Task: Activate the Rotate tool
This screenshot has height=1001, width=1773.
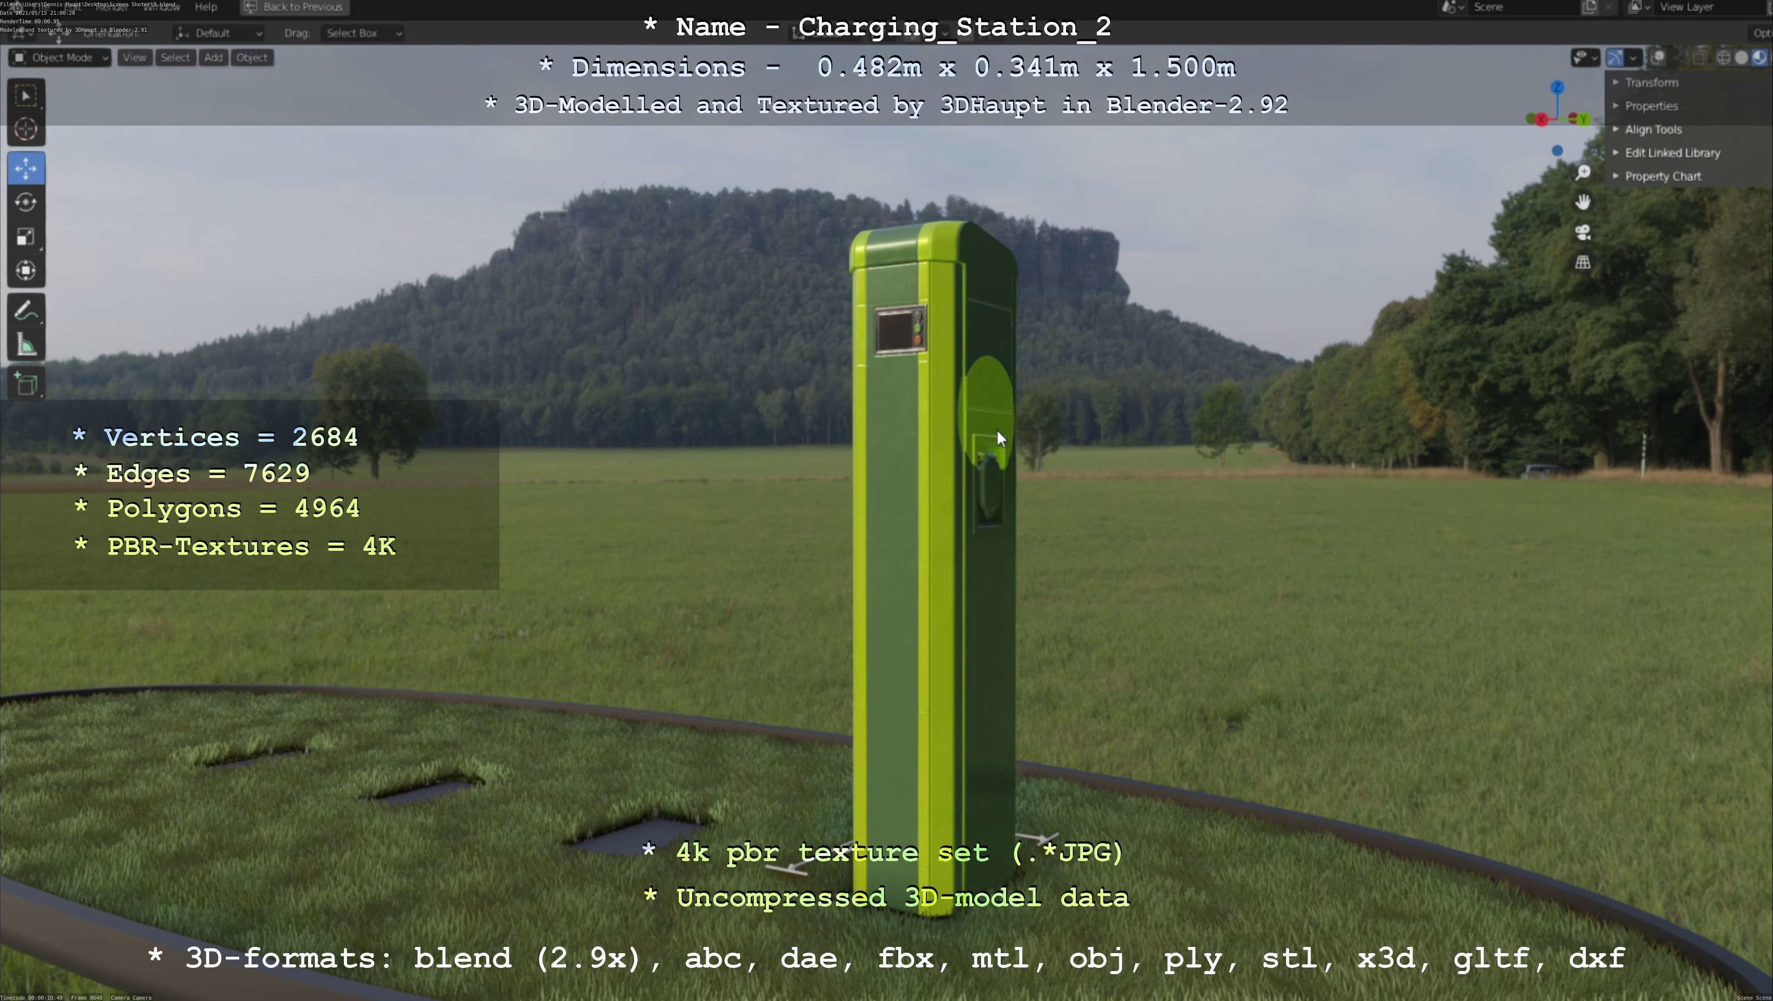Action: pyautogui.click(x=26, y=202)
